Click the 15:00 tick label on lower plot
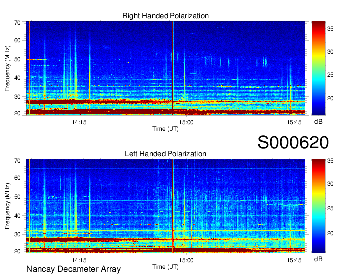The width and height of the screenshot is (339, 275). coord(186,260)
